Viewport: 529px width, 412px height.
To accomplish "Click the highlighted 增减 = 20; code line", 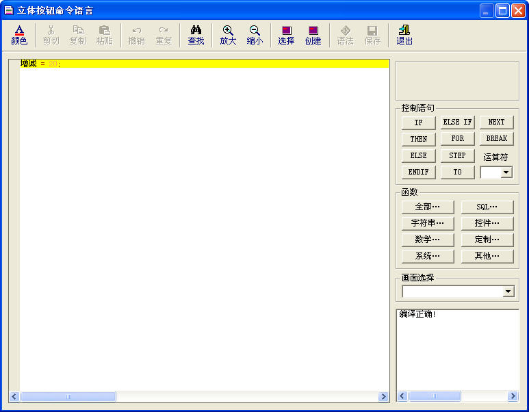I will pos(205,64).
